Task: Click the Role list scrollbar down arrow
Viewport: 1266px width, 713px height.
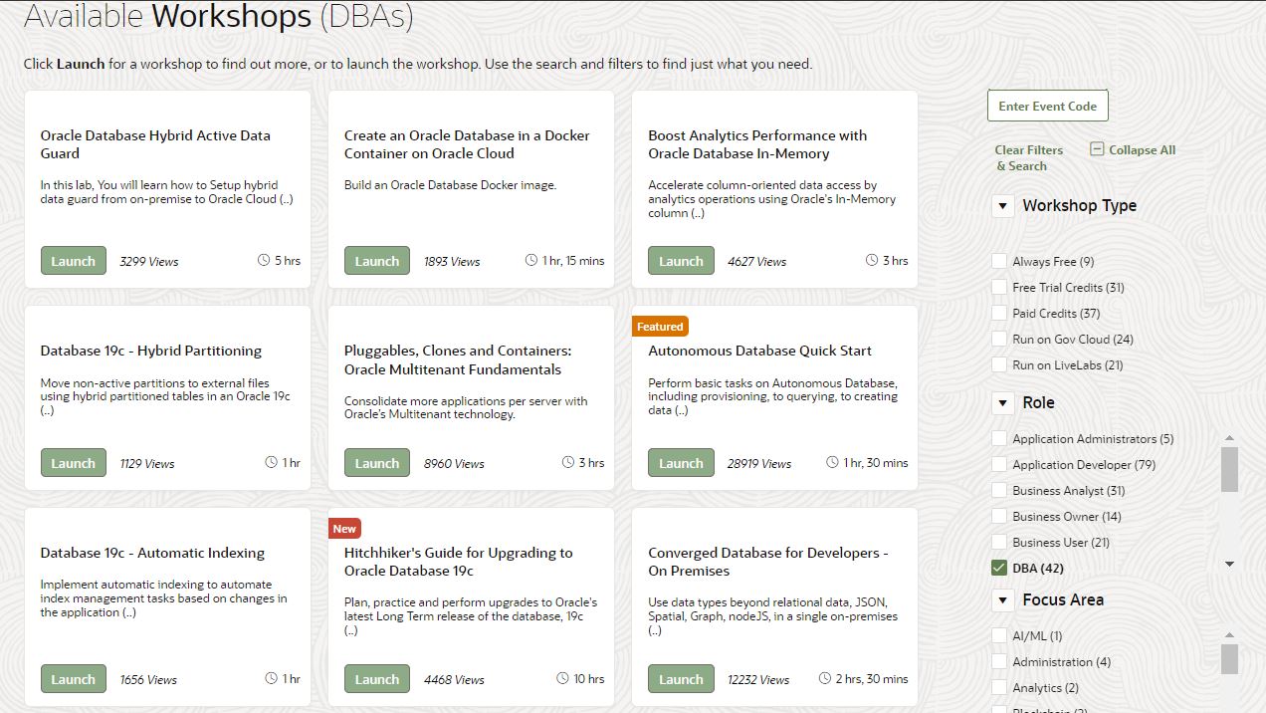Action: pos(1229,565)
